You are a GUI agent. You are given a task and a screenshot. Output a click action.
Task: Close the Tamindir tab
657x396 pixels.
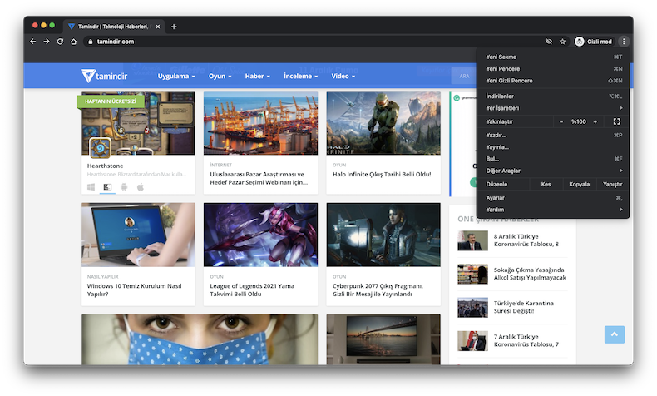point(157,27)
